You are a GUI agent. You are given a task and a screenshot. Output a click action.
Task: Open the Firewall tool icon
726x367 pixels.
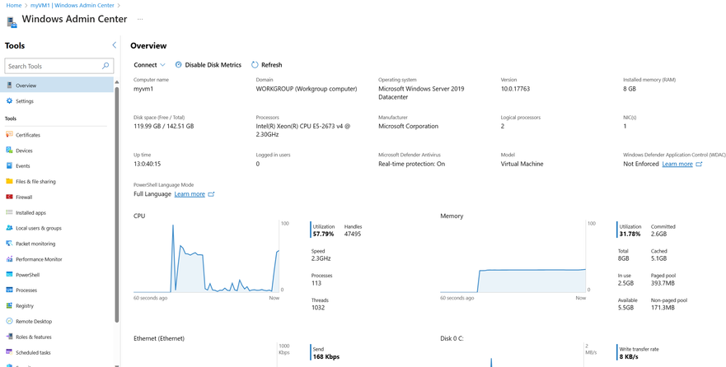(x=9, y=197)
